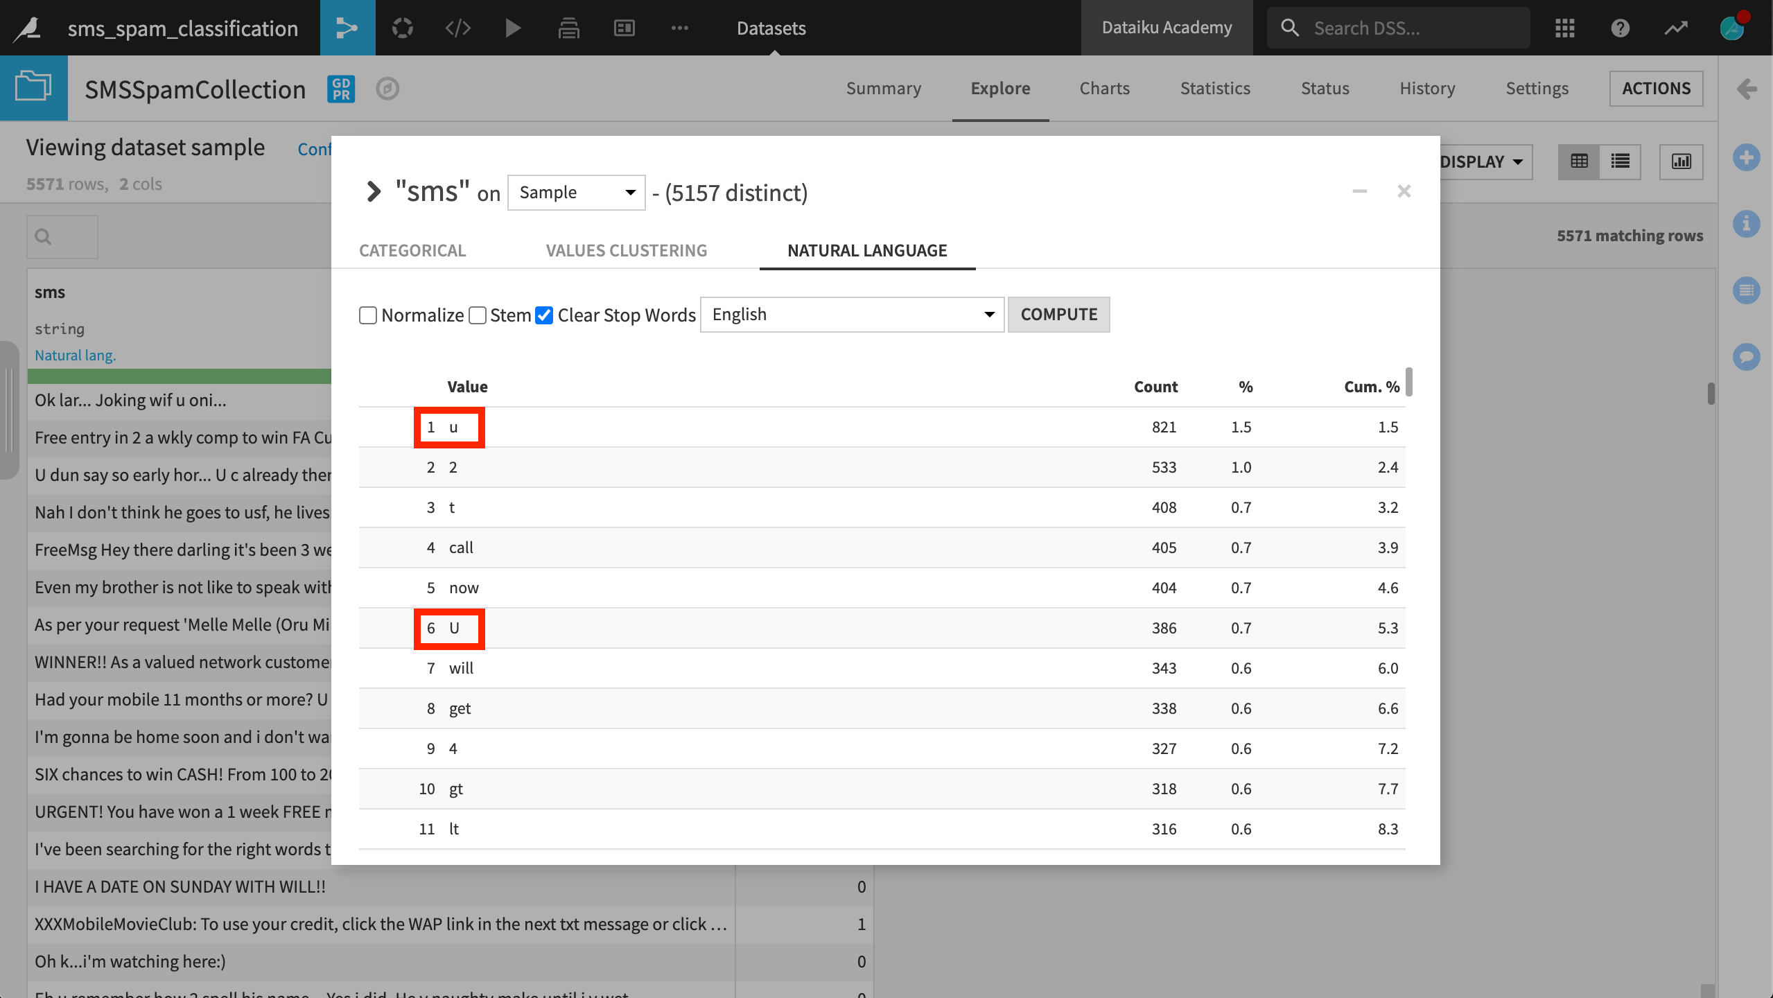The image size is (1773, 998).
Task: Uncheck Clear Stop Words
Action: 545,315
